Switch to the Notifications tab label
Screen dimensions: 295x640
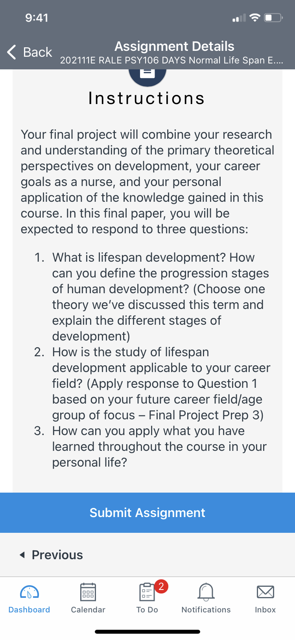(206, 610)
